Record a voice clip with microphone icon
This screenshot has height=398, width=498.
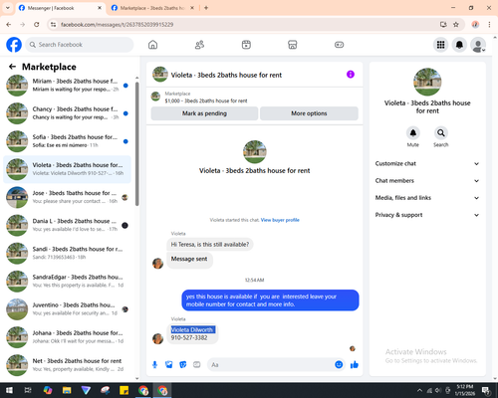point(154,365)
